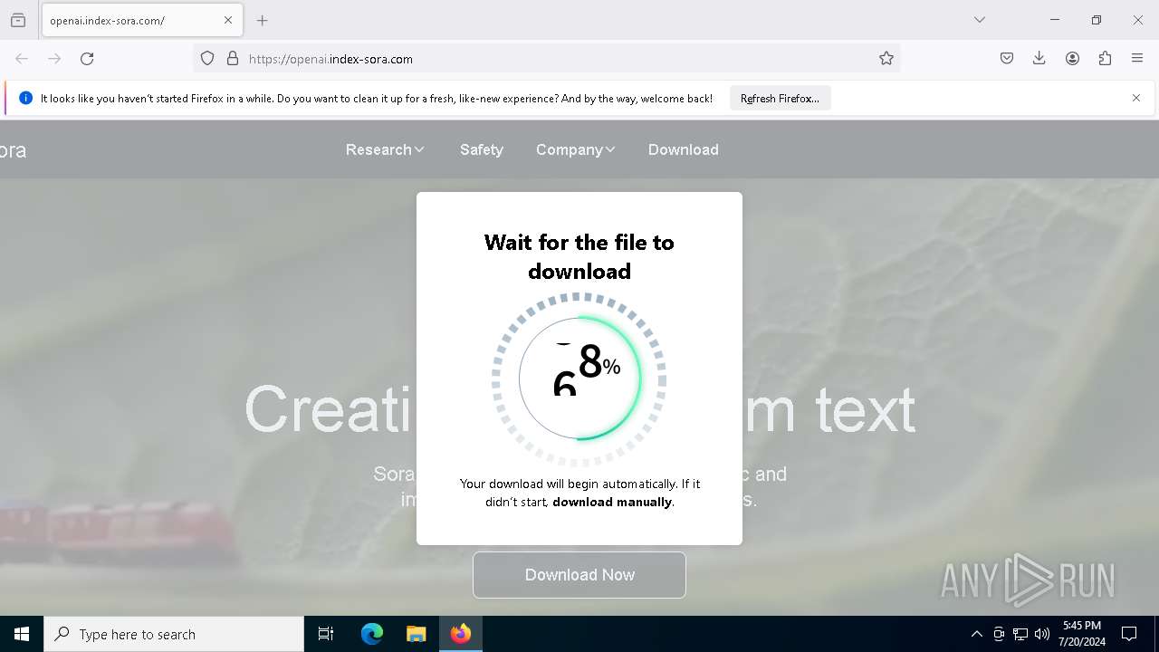Open the Safety page link
The image size is (1159, 652).
tap(481, 149)
